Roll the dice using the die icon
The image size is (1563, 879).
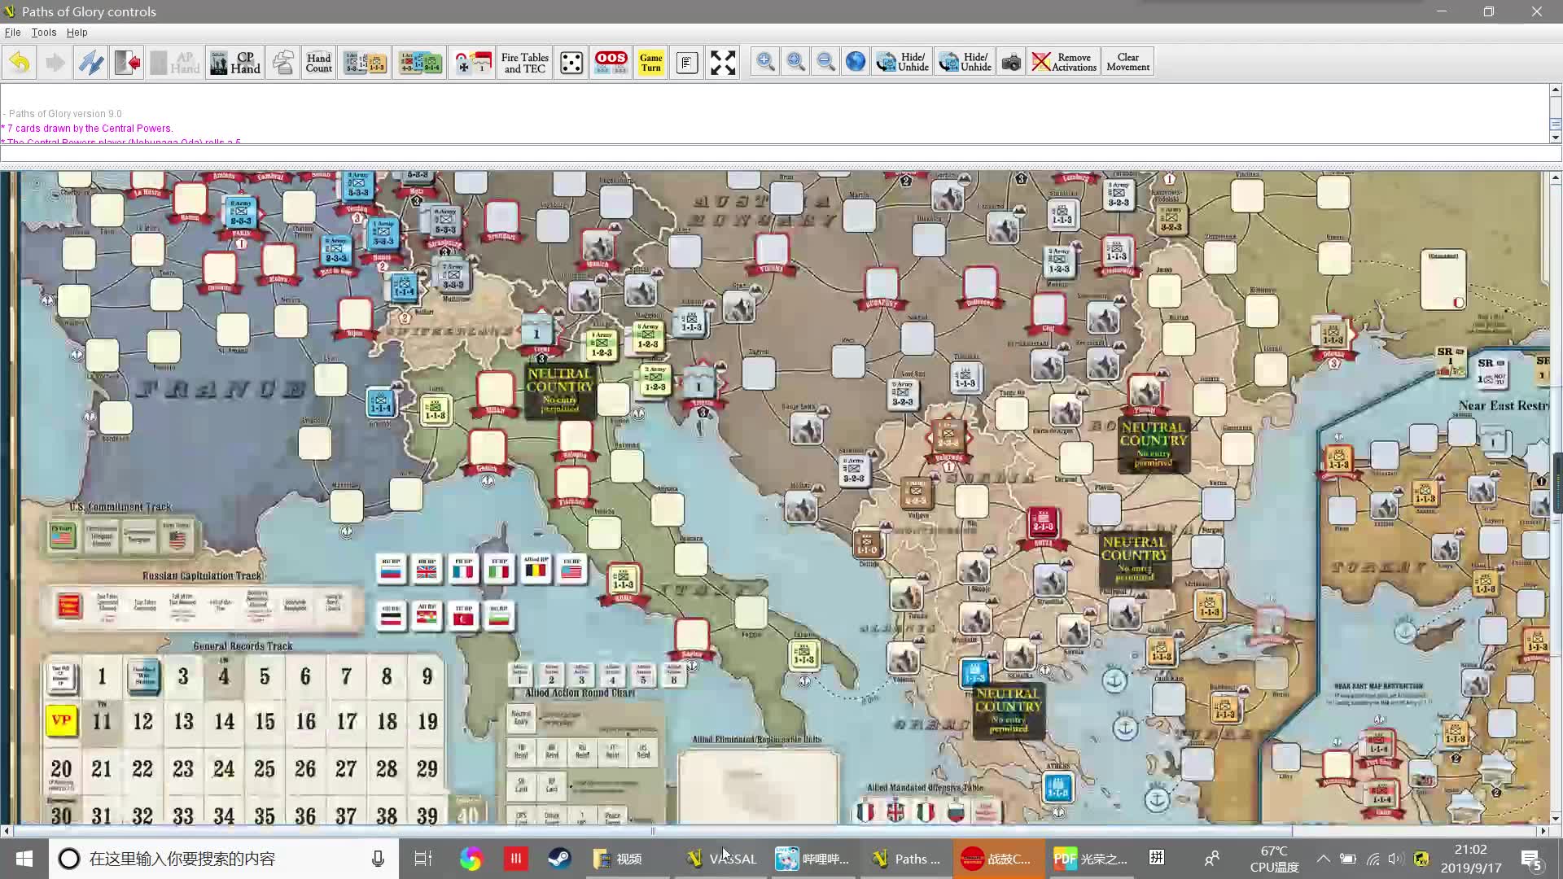click(571, 63)
